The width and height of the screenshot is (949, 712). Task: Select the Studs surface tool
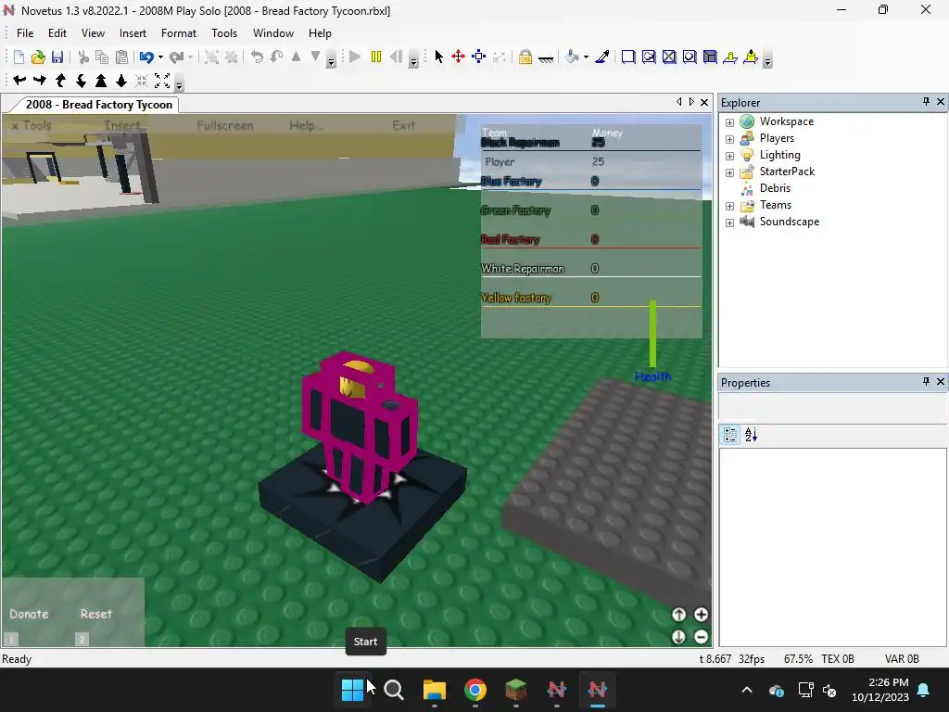[690, 57]
